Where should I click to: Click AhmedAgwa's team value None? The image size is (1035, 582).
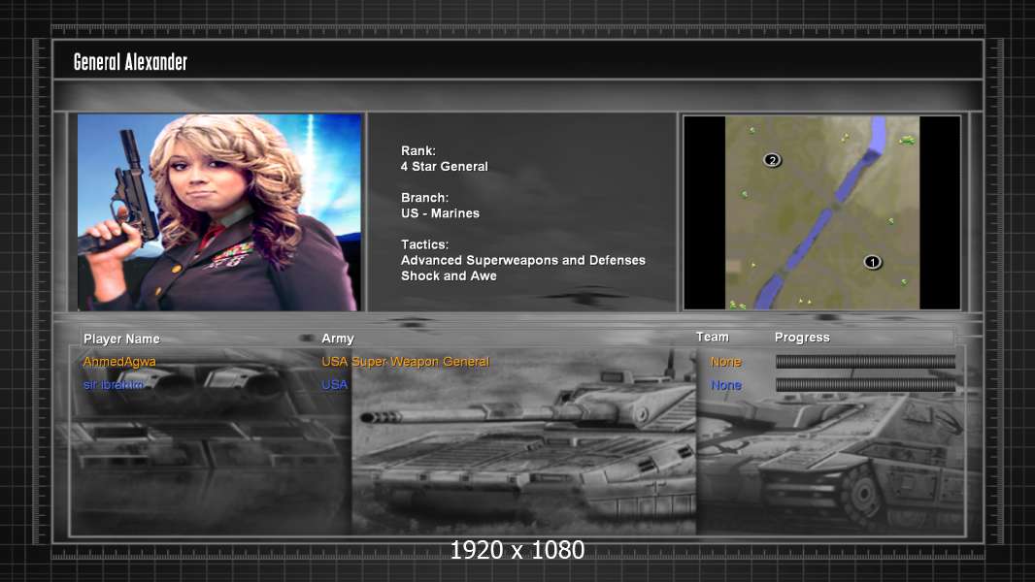725,362
